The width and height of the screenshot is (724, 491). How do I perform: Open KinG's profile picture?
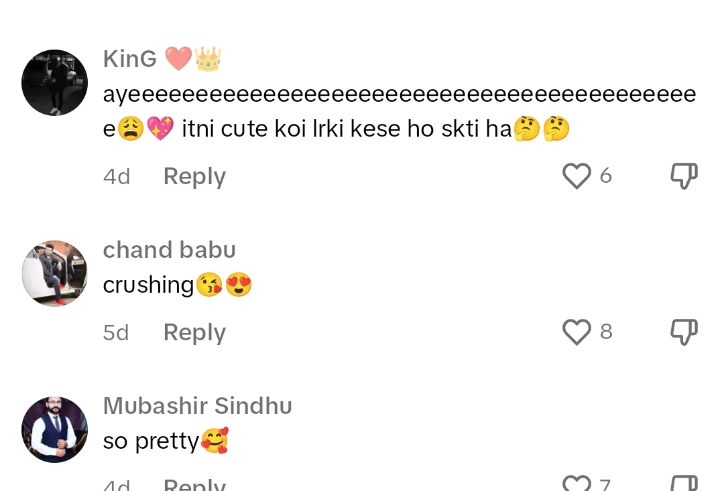point(55,82)
